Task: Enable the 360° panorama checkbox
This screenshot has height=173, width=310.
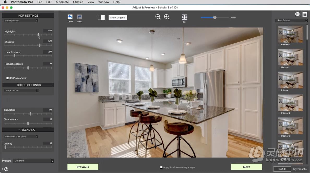Action: tap(8, 78)
